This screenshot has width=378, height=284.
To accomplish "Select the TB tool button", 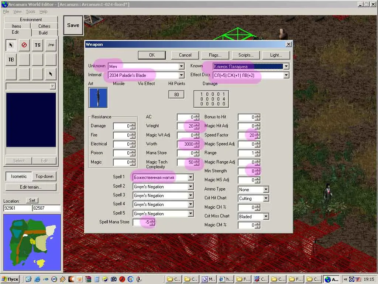I will pos(11,60).
